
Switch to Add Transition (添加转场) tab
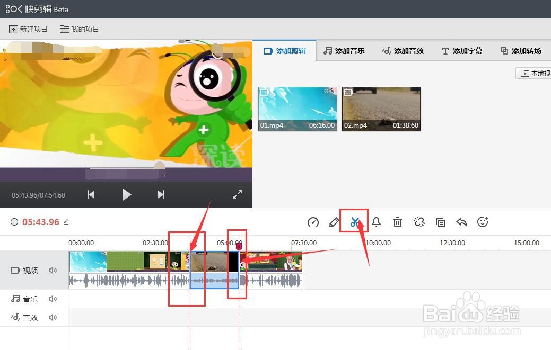click(521, 51)
